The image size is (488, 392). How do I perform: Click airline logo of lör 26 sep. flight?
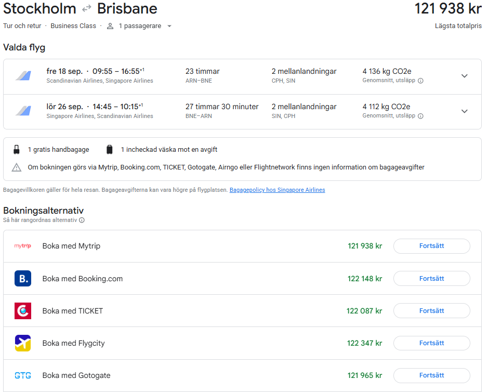[23, 111]
